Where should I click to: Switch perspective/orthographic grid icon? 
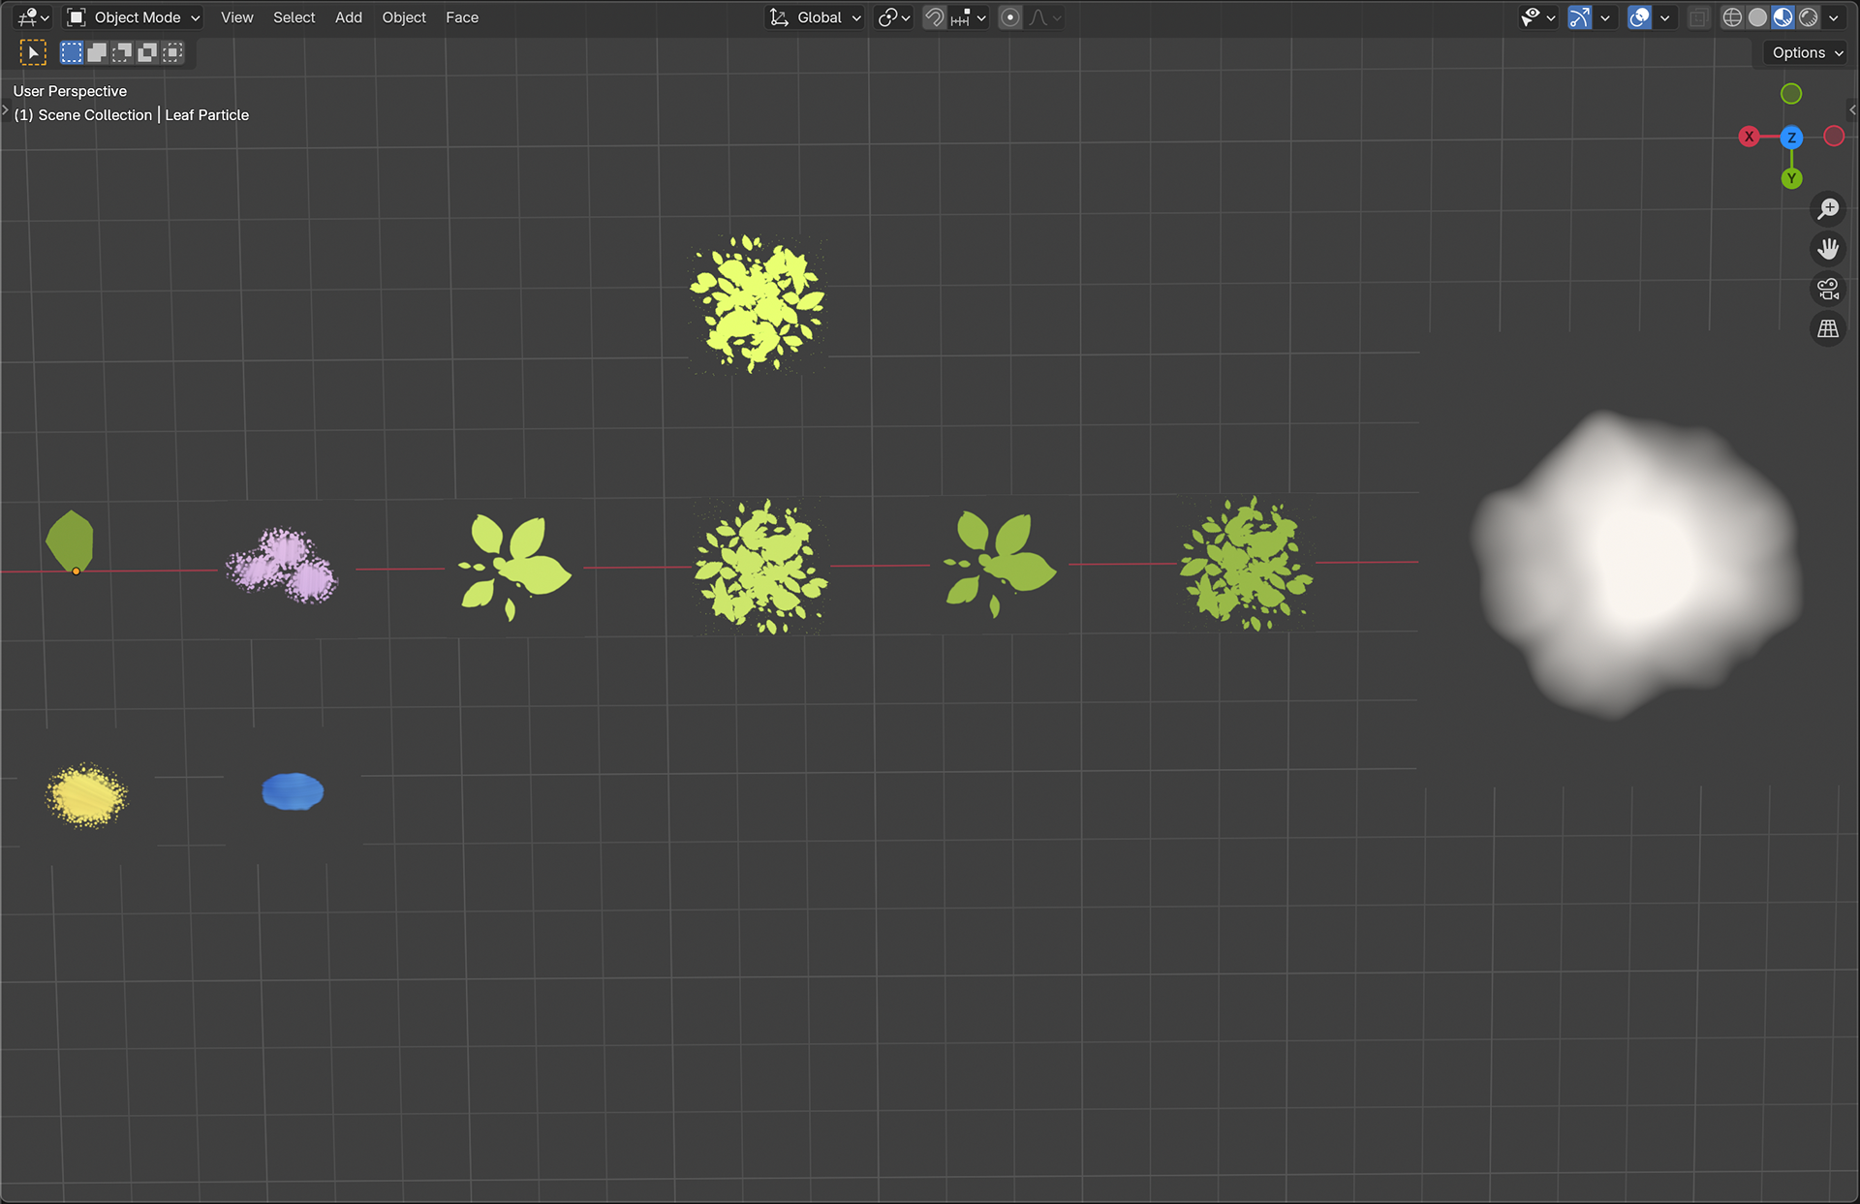[x=1828, y=329]
